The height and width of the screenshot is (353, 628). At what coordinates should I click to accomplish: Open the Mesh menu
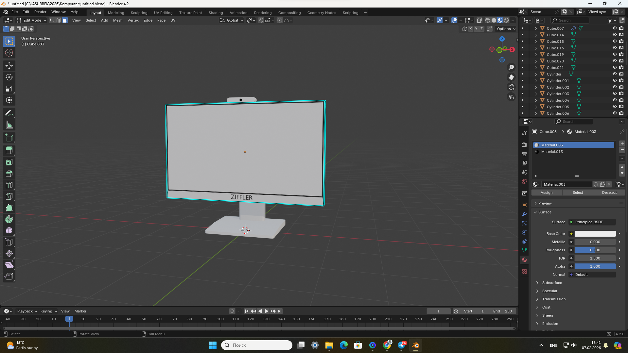coord(117,20)
